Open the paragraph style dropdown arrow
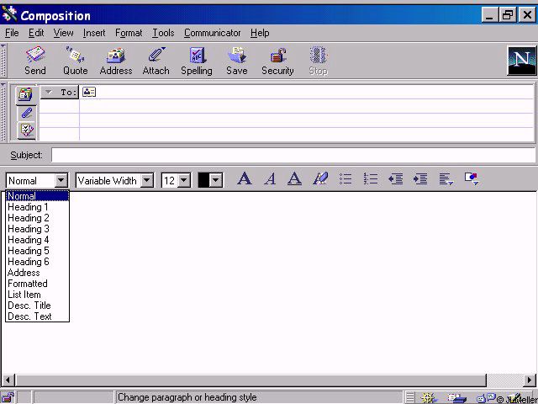538x404 pixels. click(61, 180)
